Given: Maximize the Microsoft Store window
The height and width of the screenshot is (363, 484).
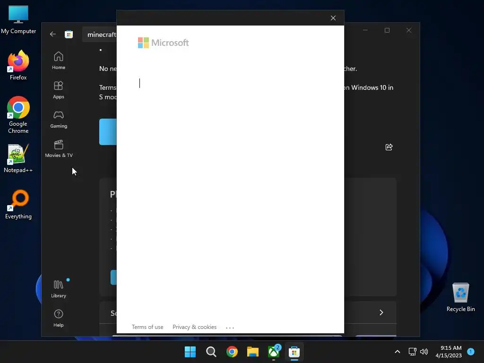Looking at the screenshot, I should (387, 30).
